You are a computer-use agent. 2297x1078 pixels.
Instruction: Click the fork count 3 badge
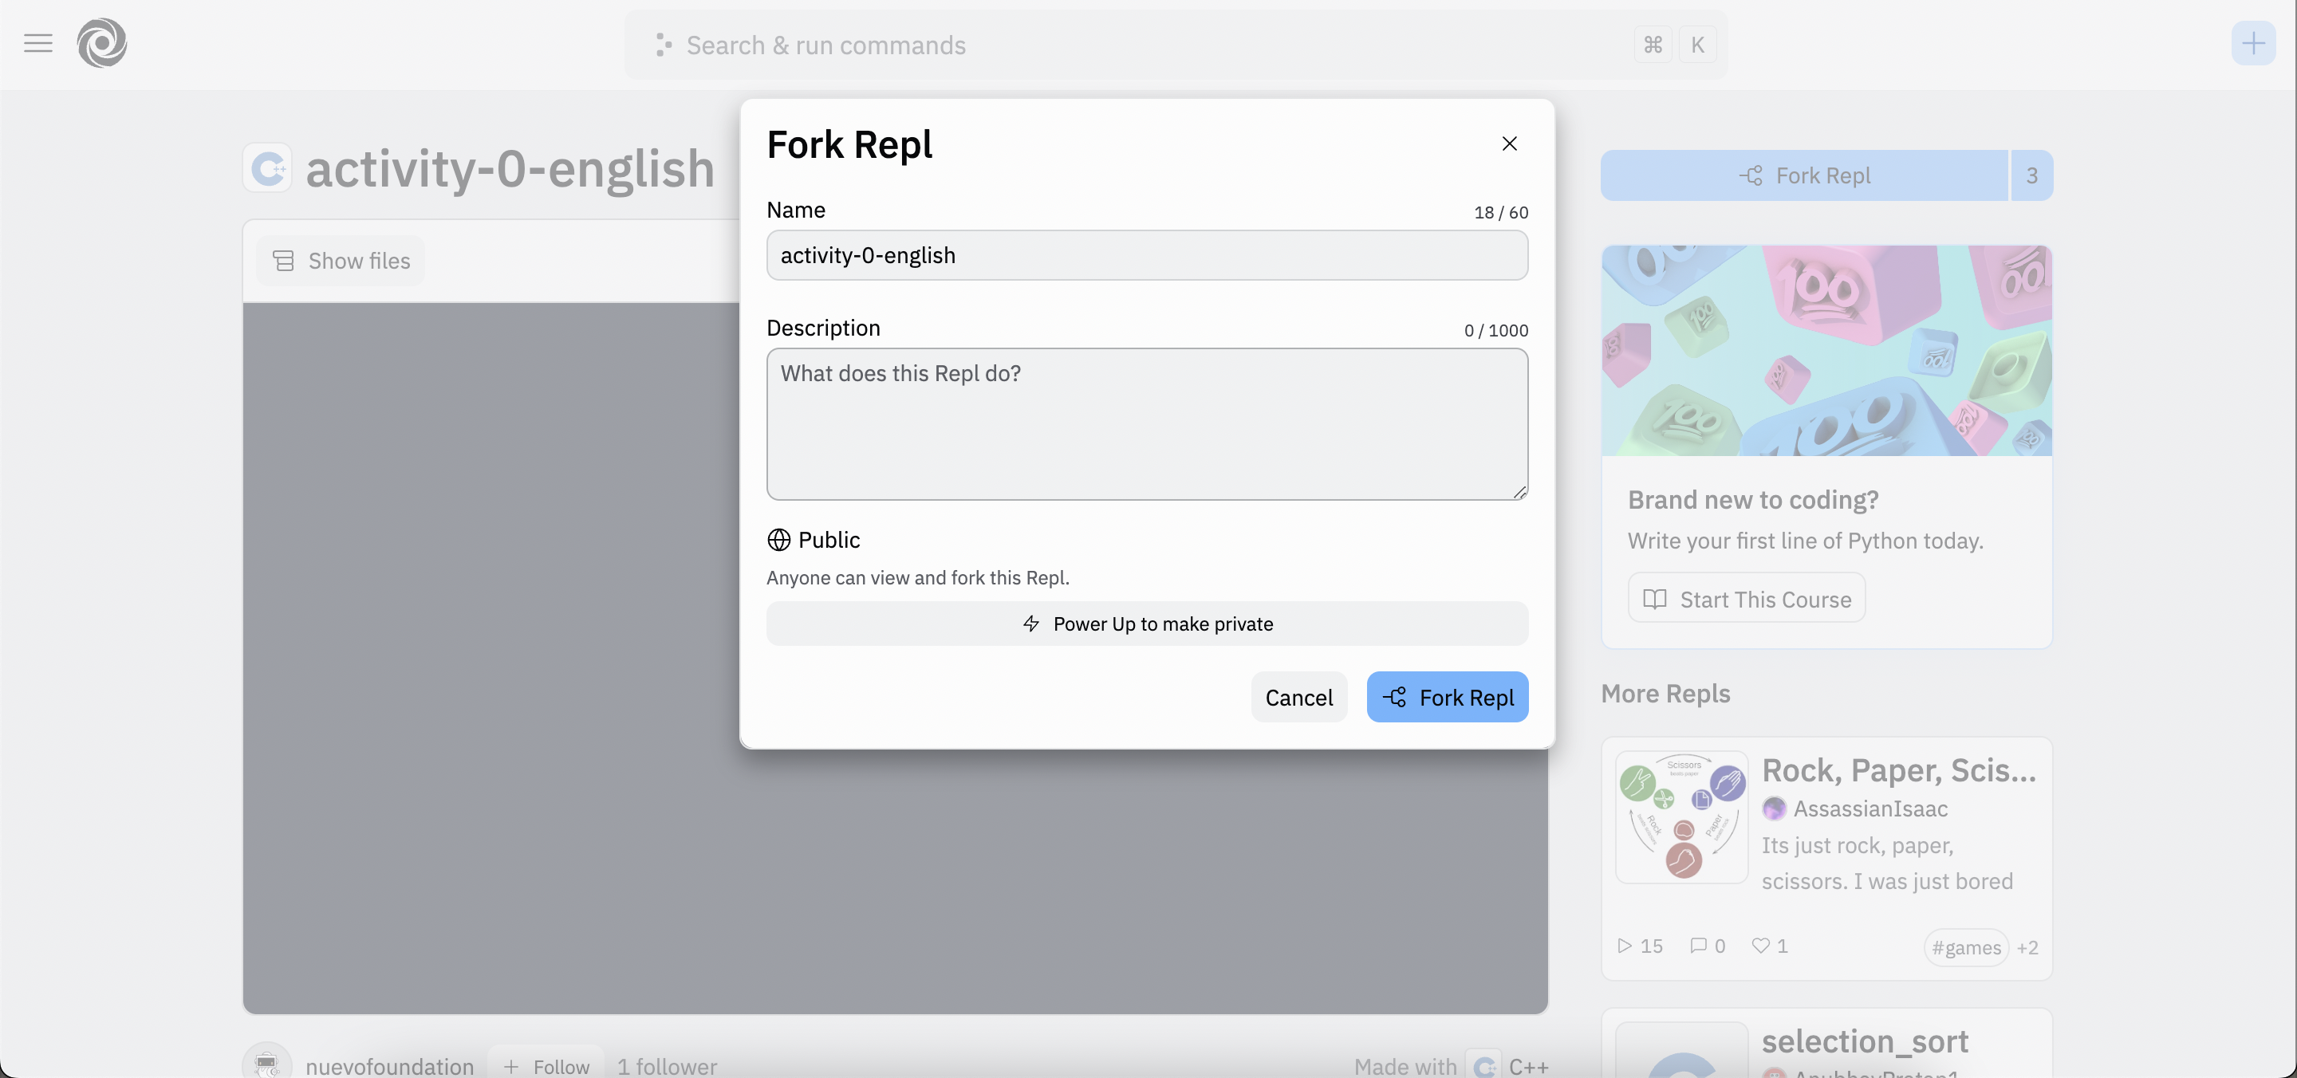point(2031,175)
